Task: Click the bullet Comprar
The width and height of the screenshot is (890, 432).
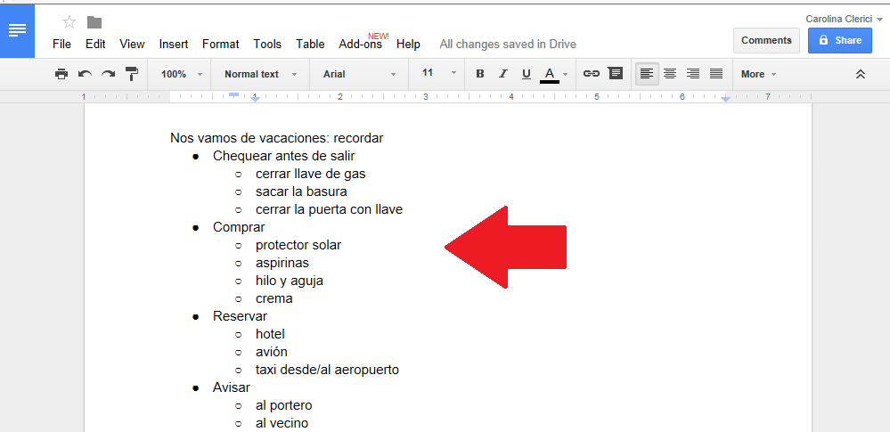Action: tap(239, 227)
